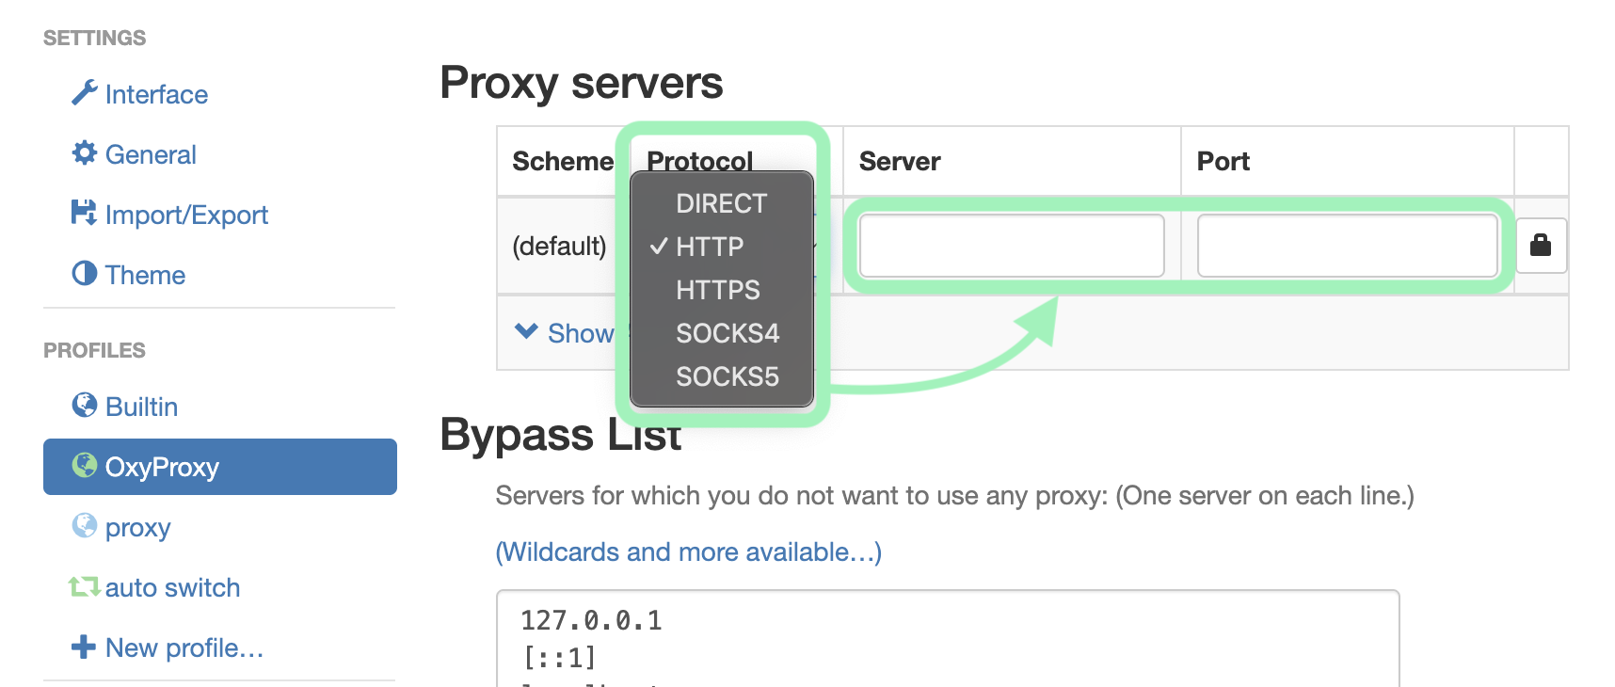1615x687 pixels.
Task: Click the half-circle Theme icon
Action: click(84, 274)
